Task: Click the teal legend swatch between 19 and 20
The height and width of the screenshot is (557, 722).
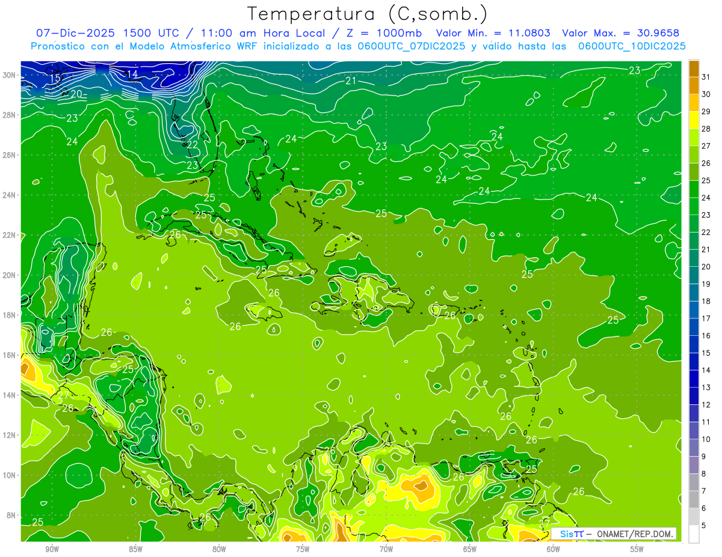Action: pyautogui.click(x=694, y=275)
